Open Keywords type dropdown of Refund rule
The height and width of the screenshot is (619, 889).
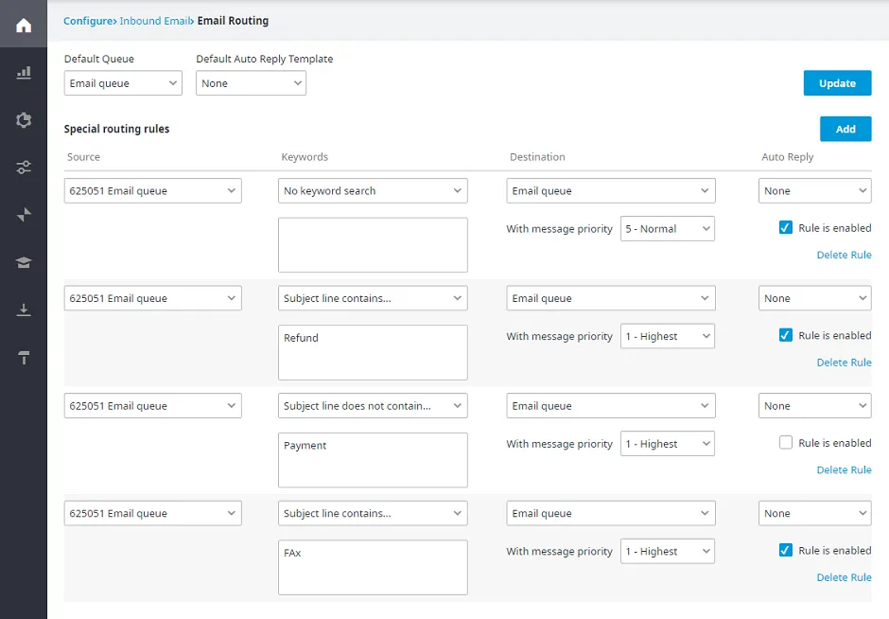pyautogui.click(x=373, y=298)
